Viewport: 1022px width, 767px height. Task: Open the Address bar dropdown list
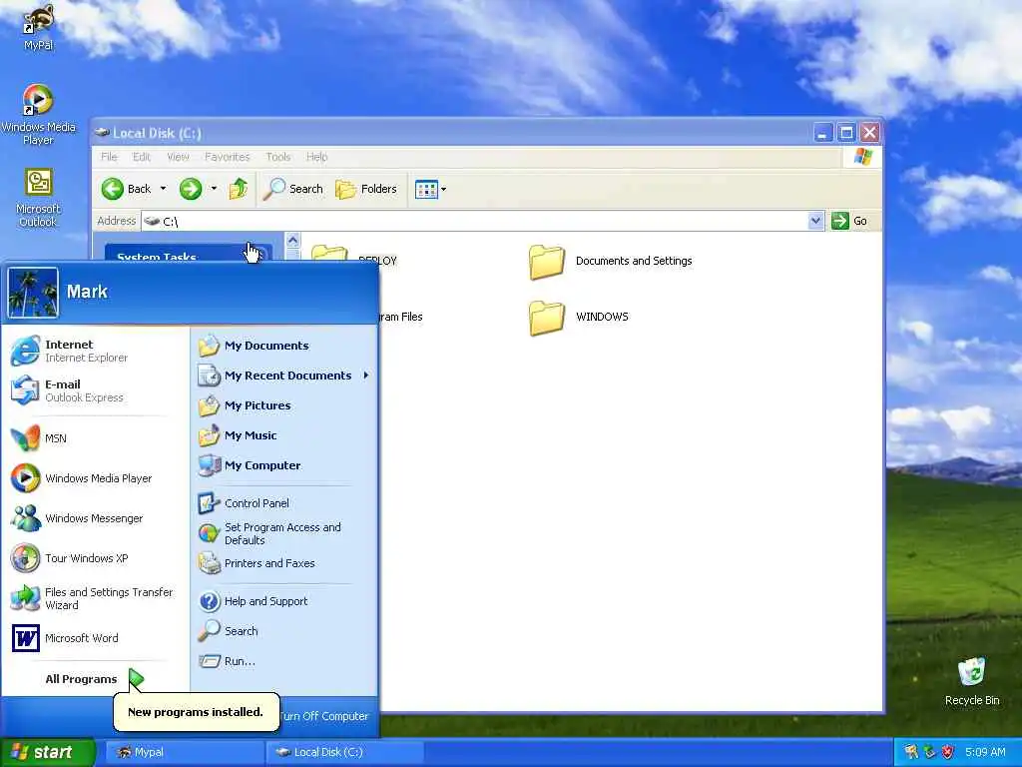point(815,221)
